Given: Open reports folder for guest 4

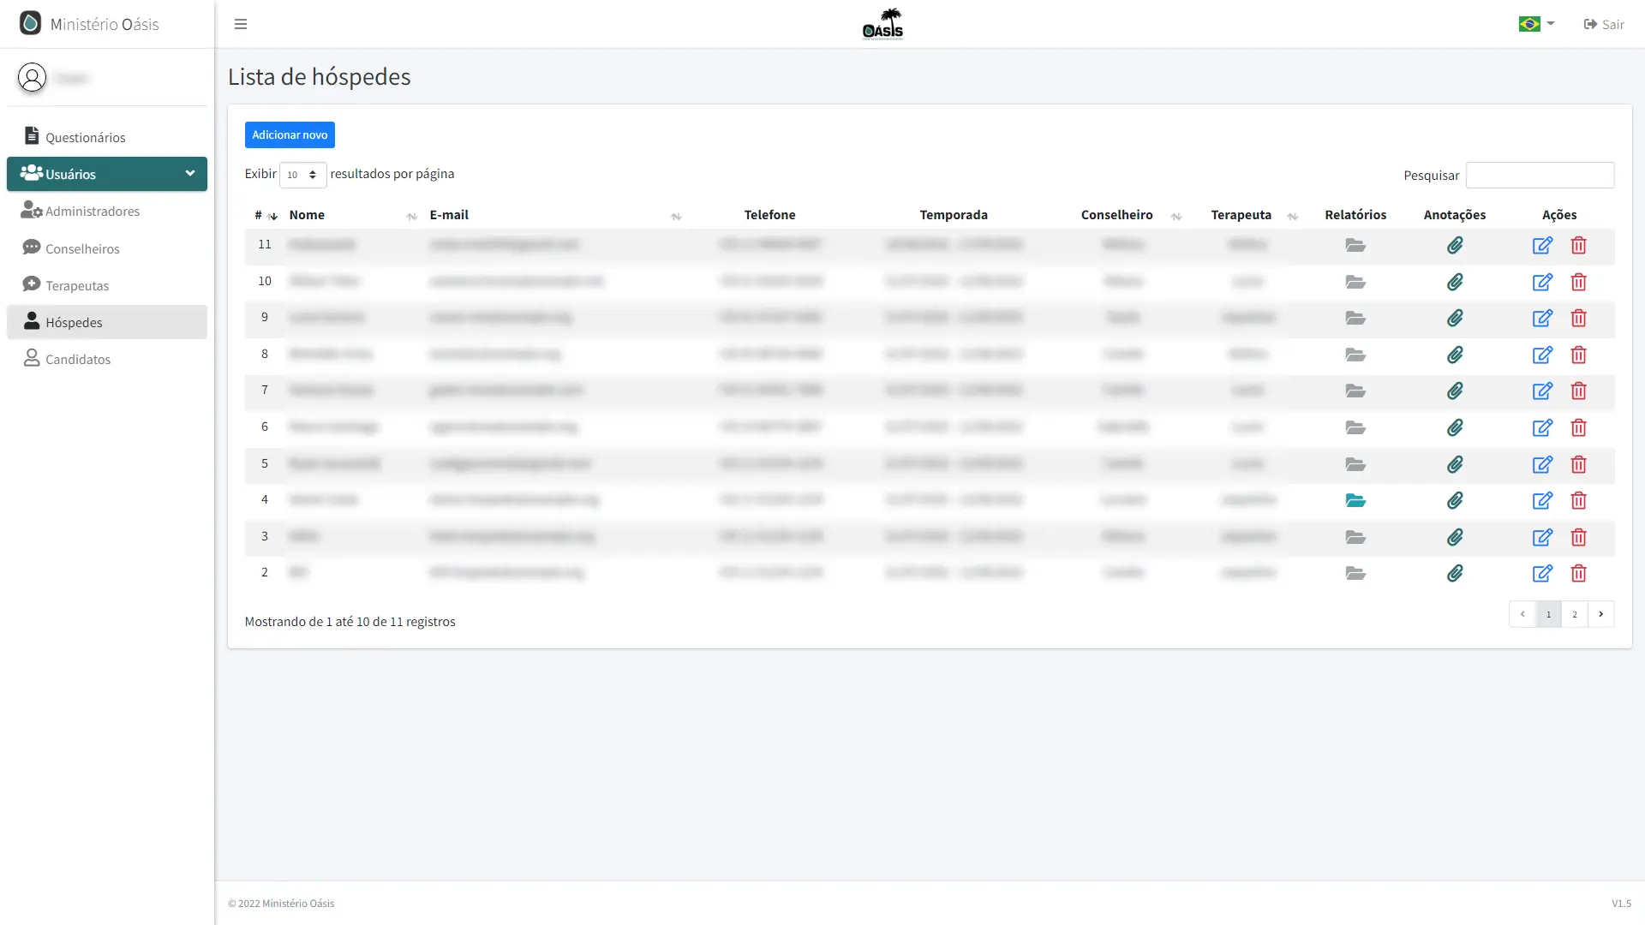Looking at the screenshot, I should (x=1355, y=500).
